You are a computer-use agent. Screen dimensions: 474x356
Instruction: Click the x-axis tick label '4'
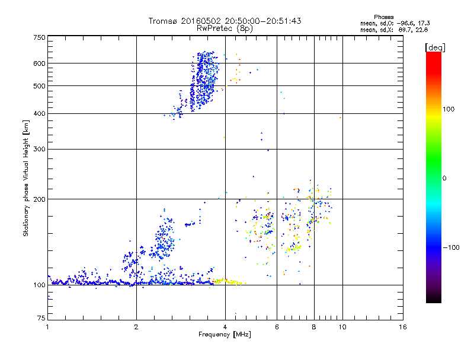225,327
